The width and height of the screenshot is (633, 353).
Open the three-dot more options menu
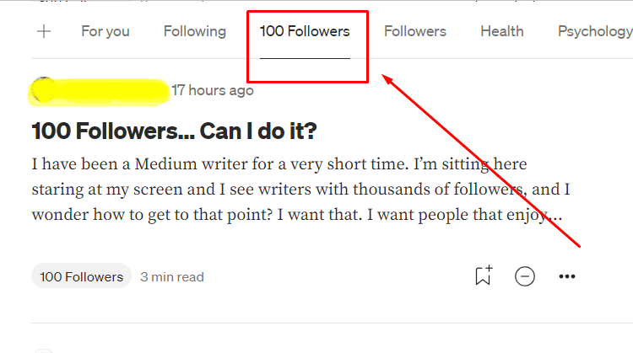click(567, 276)
